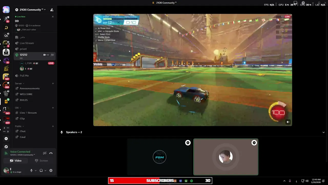Image resolution: width=328 pixels, height=185 pixels.
Task: Show hidden tray icons arrow in taskbar
Action: click(x=284, y=181)
